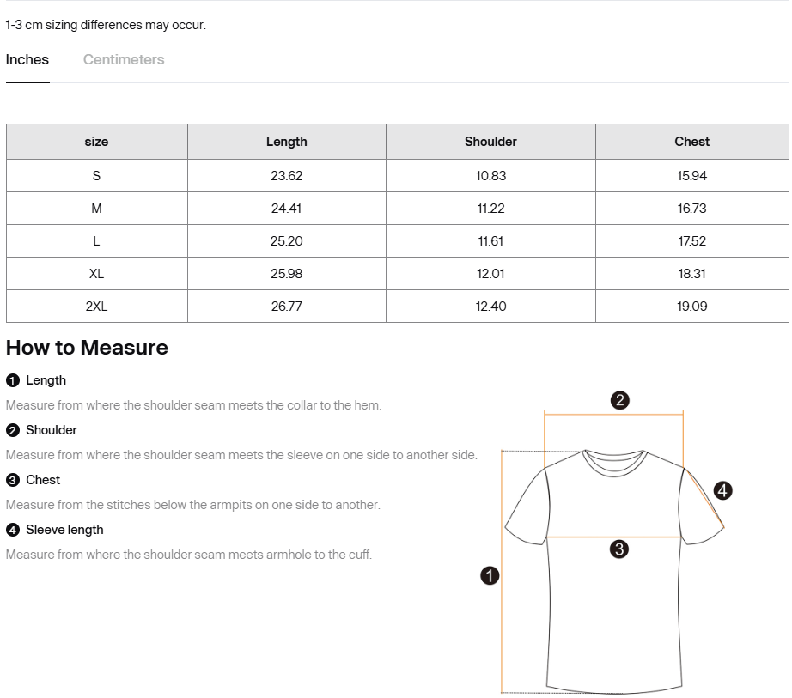Select the Inches tab

pyautogui.click(x=27, y=60)
